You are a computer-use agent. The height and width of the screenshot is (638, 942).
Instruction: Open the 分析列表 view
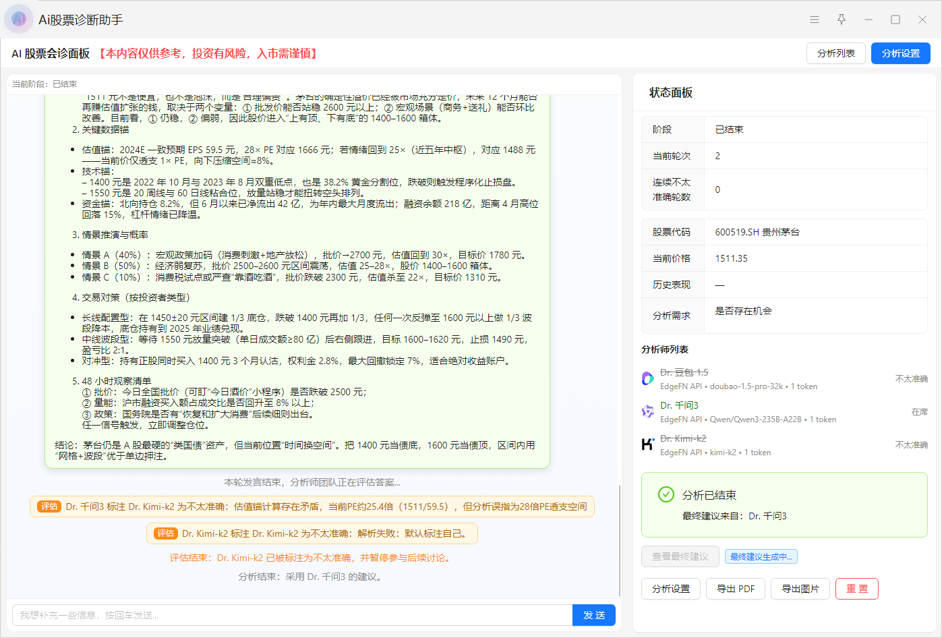(x=835, y=53)
